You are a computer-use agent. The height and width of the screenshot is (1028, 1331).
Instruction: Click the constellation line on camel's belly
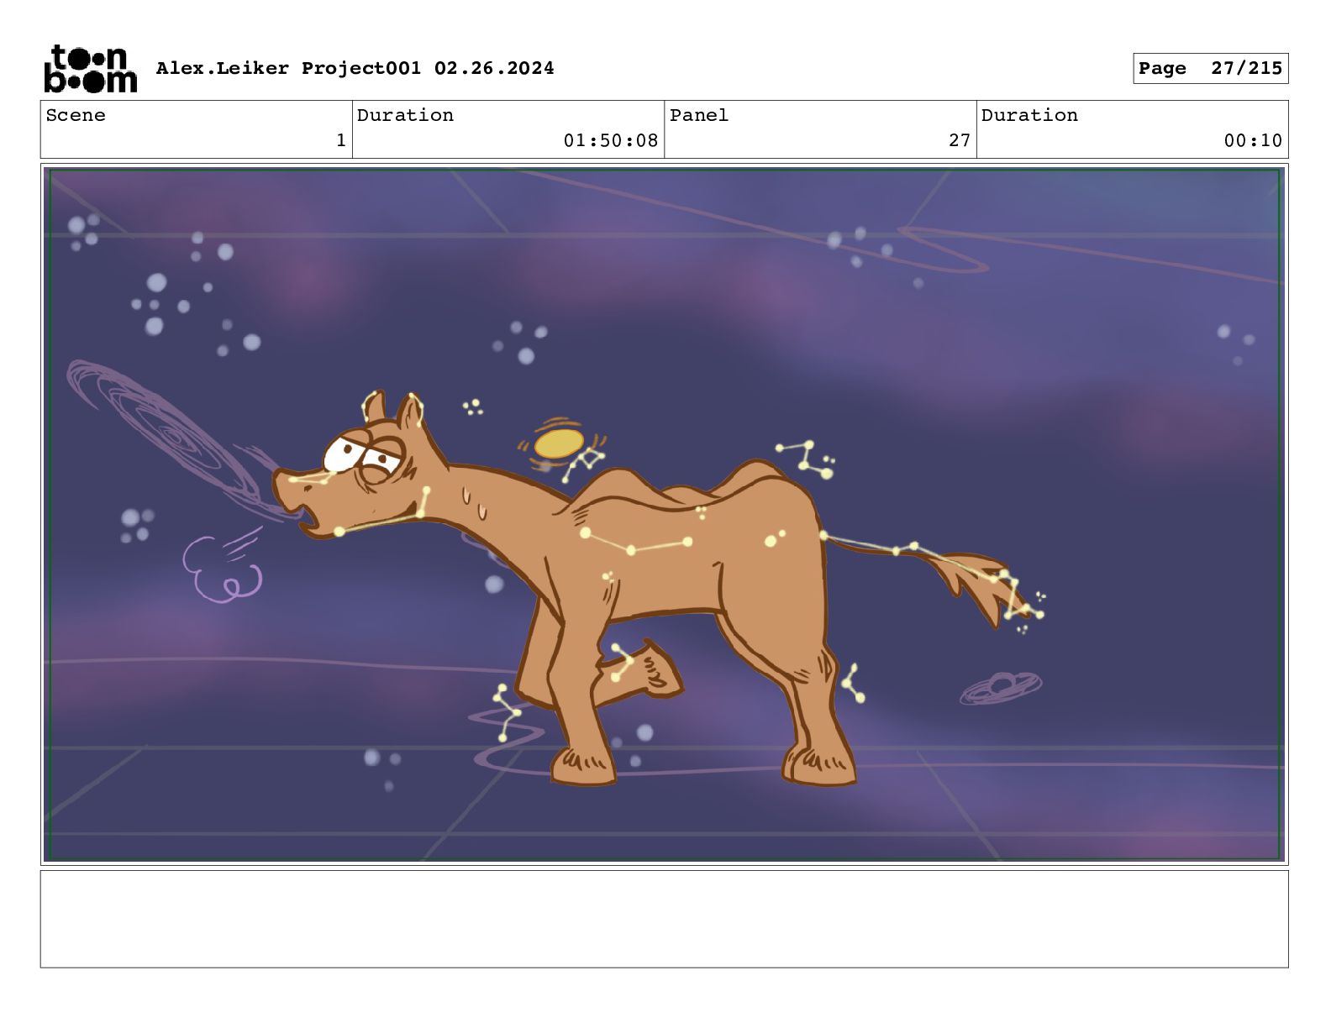click(x=636, y=543)
